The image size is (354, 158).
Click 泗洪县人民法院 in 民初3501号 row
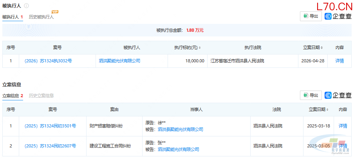(268, 126)
